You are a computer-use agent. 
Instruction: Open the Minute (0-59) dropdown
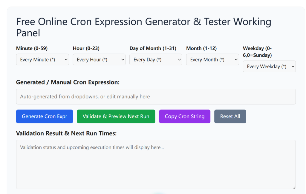click(x=42, y=60)
